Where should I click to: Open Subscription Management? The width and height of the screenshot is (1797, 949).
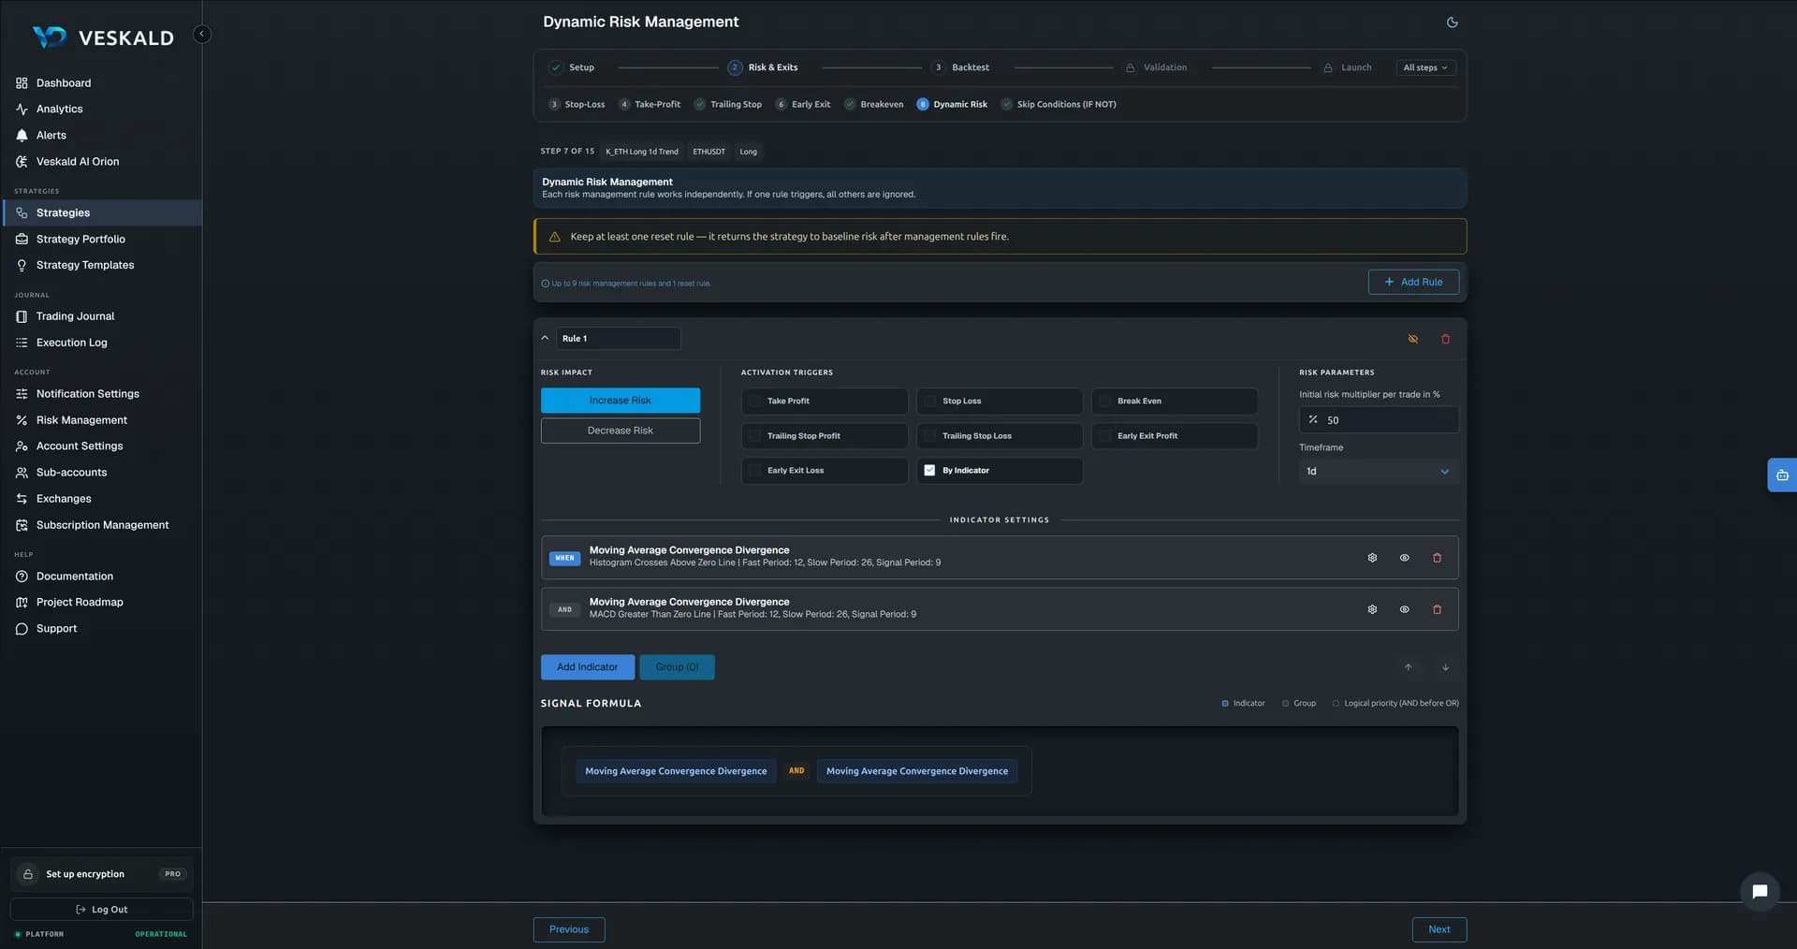pyautogui.click(x=101, y=525)
